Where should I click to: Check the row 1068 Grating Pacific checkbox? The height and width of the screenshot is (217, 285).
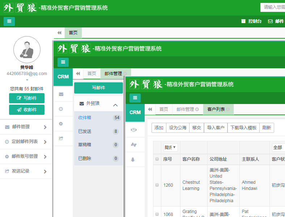[157, 214]
